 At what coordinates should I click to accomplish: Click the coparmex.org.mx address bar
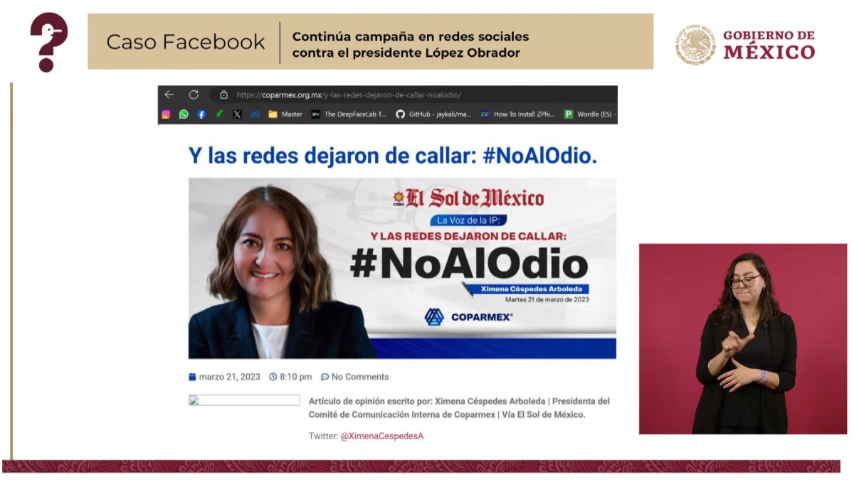pos(413,95)
